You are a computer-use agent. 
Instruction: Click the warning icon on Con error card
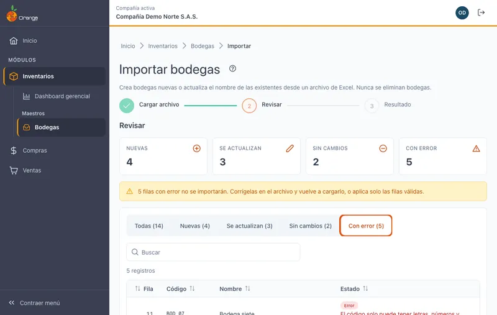[x=476, y=148]
